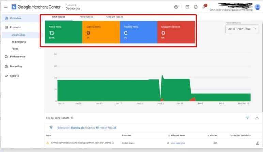Screen dimensions: 263x152
Task: Select All products in the sidebar
Action: tap(18, 42)
